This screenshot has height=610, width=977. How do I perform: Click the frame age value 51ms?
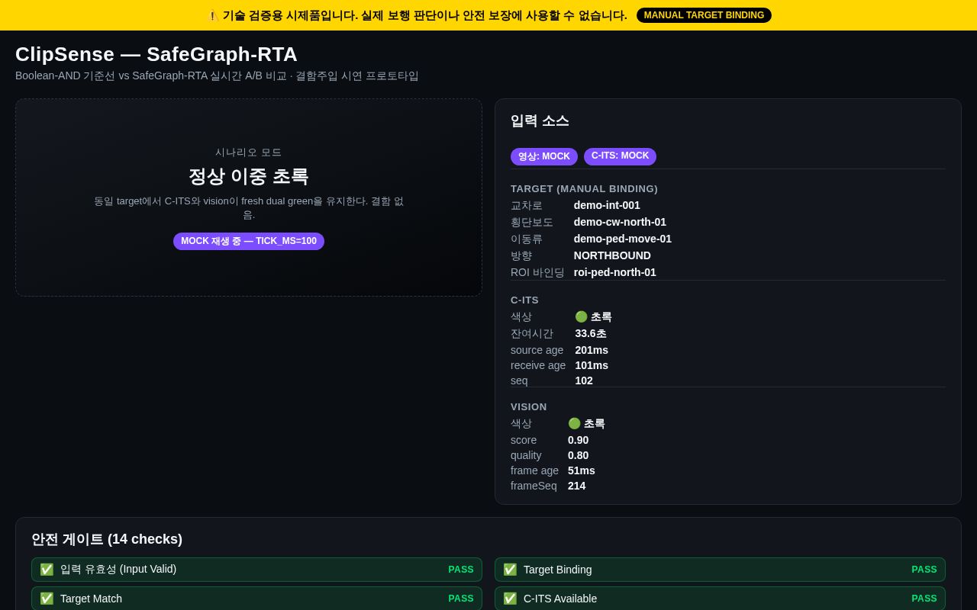(582, 470)
